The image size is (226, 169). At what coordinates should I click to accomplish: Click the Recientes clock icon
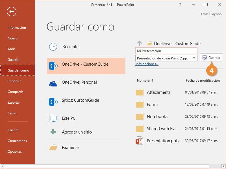[x=53, y=47]
